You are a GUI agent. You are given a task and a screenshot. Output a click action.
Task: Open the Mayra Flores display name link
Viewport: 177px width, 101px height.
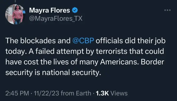50,10
